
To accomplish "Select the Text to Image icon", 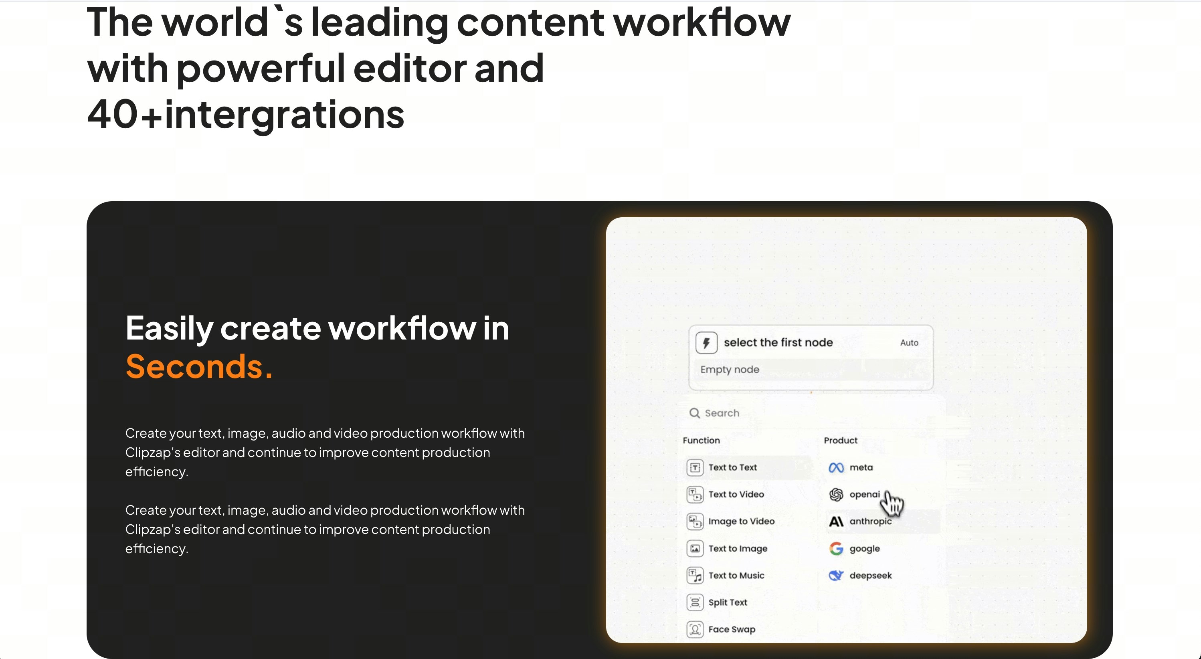I will coord(694,548).
